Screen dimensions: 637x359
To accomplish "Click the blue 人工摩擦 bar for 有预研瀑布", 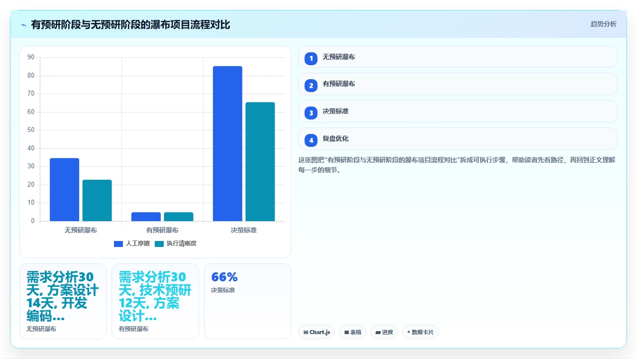I will [x=146, y=217].
